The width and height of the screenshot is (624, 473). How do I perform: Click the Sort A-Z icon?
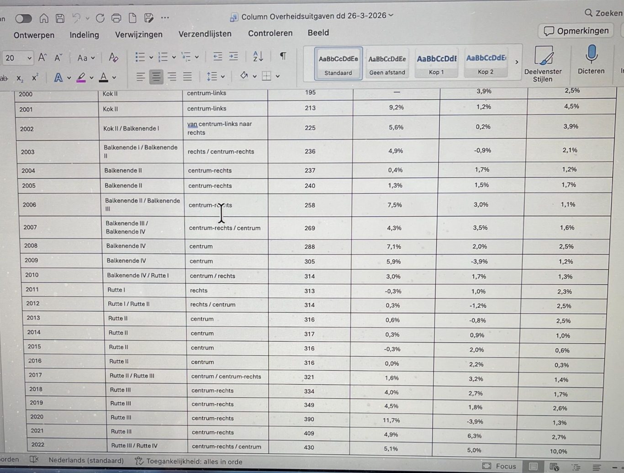(x=258, y=57)
